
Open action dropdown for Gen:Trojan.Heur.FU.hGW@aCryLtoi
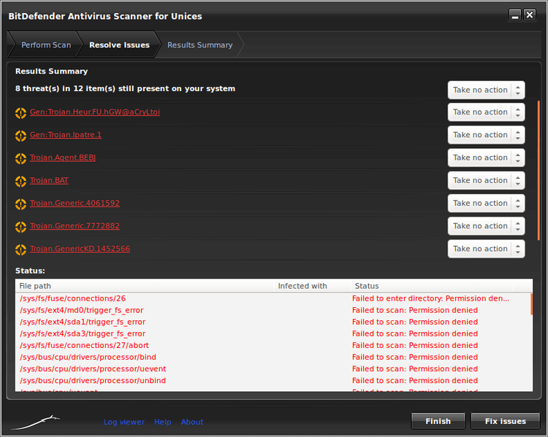pos(486,112)
